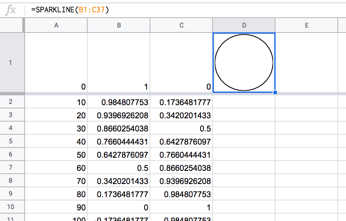This screenshot has width=346, height=221.
Task: Click empty cell E1
Action: point(306,62)
